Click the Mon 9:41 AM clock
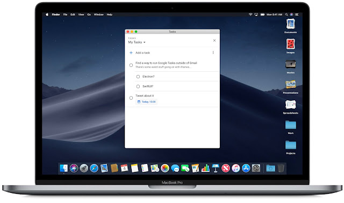 click(274, 14)
